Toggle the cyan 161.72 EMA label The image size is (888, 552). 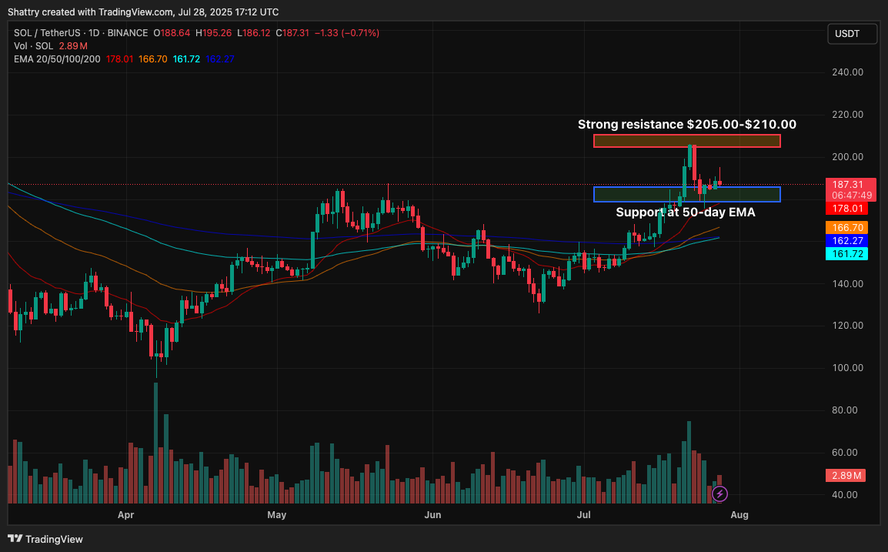pyautogui.click(x=846, y=253)
